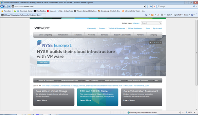The width and height of the screenshot is (198, 124).
Task: Click Learn More on Virtual Storage card
Action: (41, 100)
